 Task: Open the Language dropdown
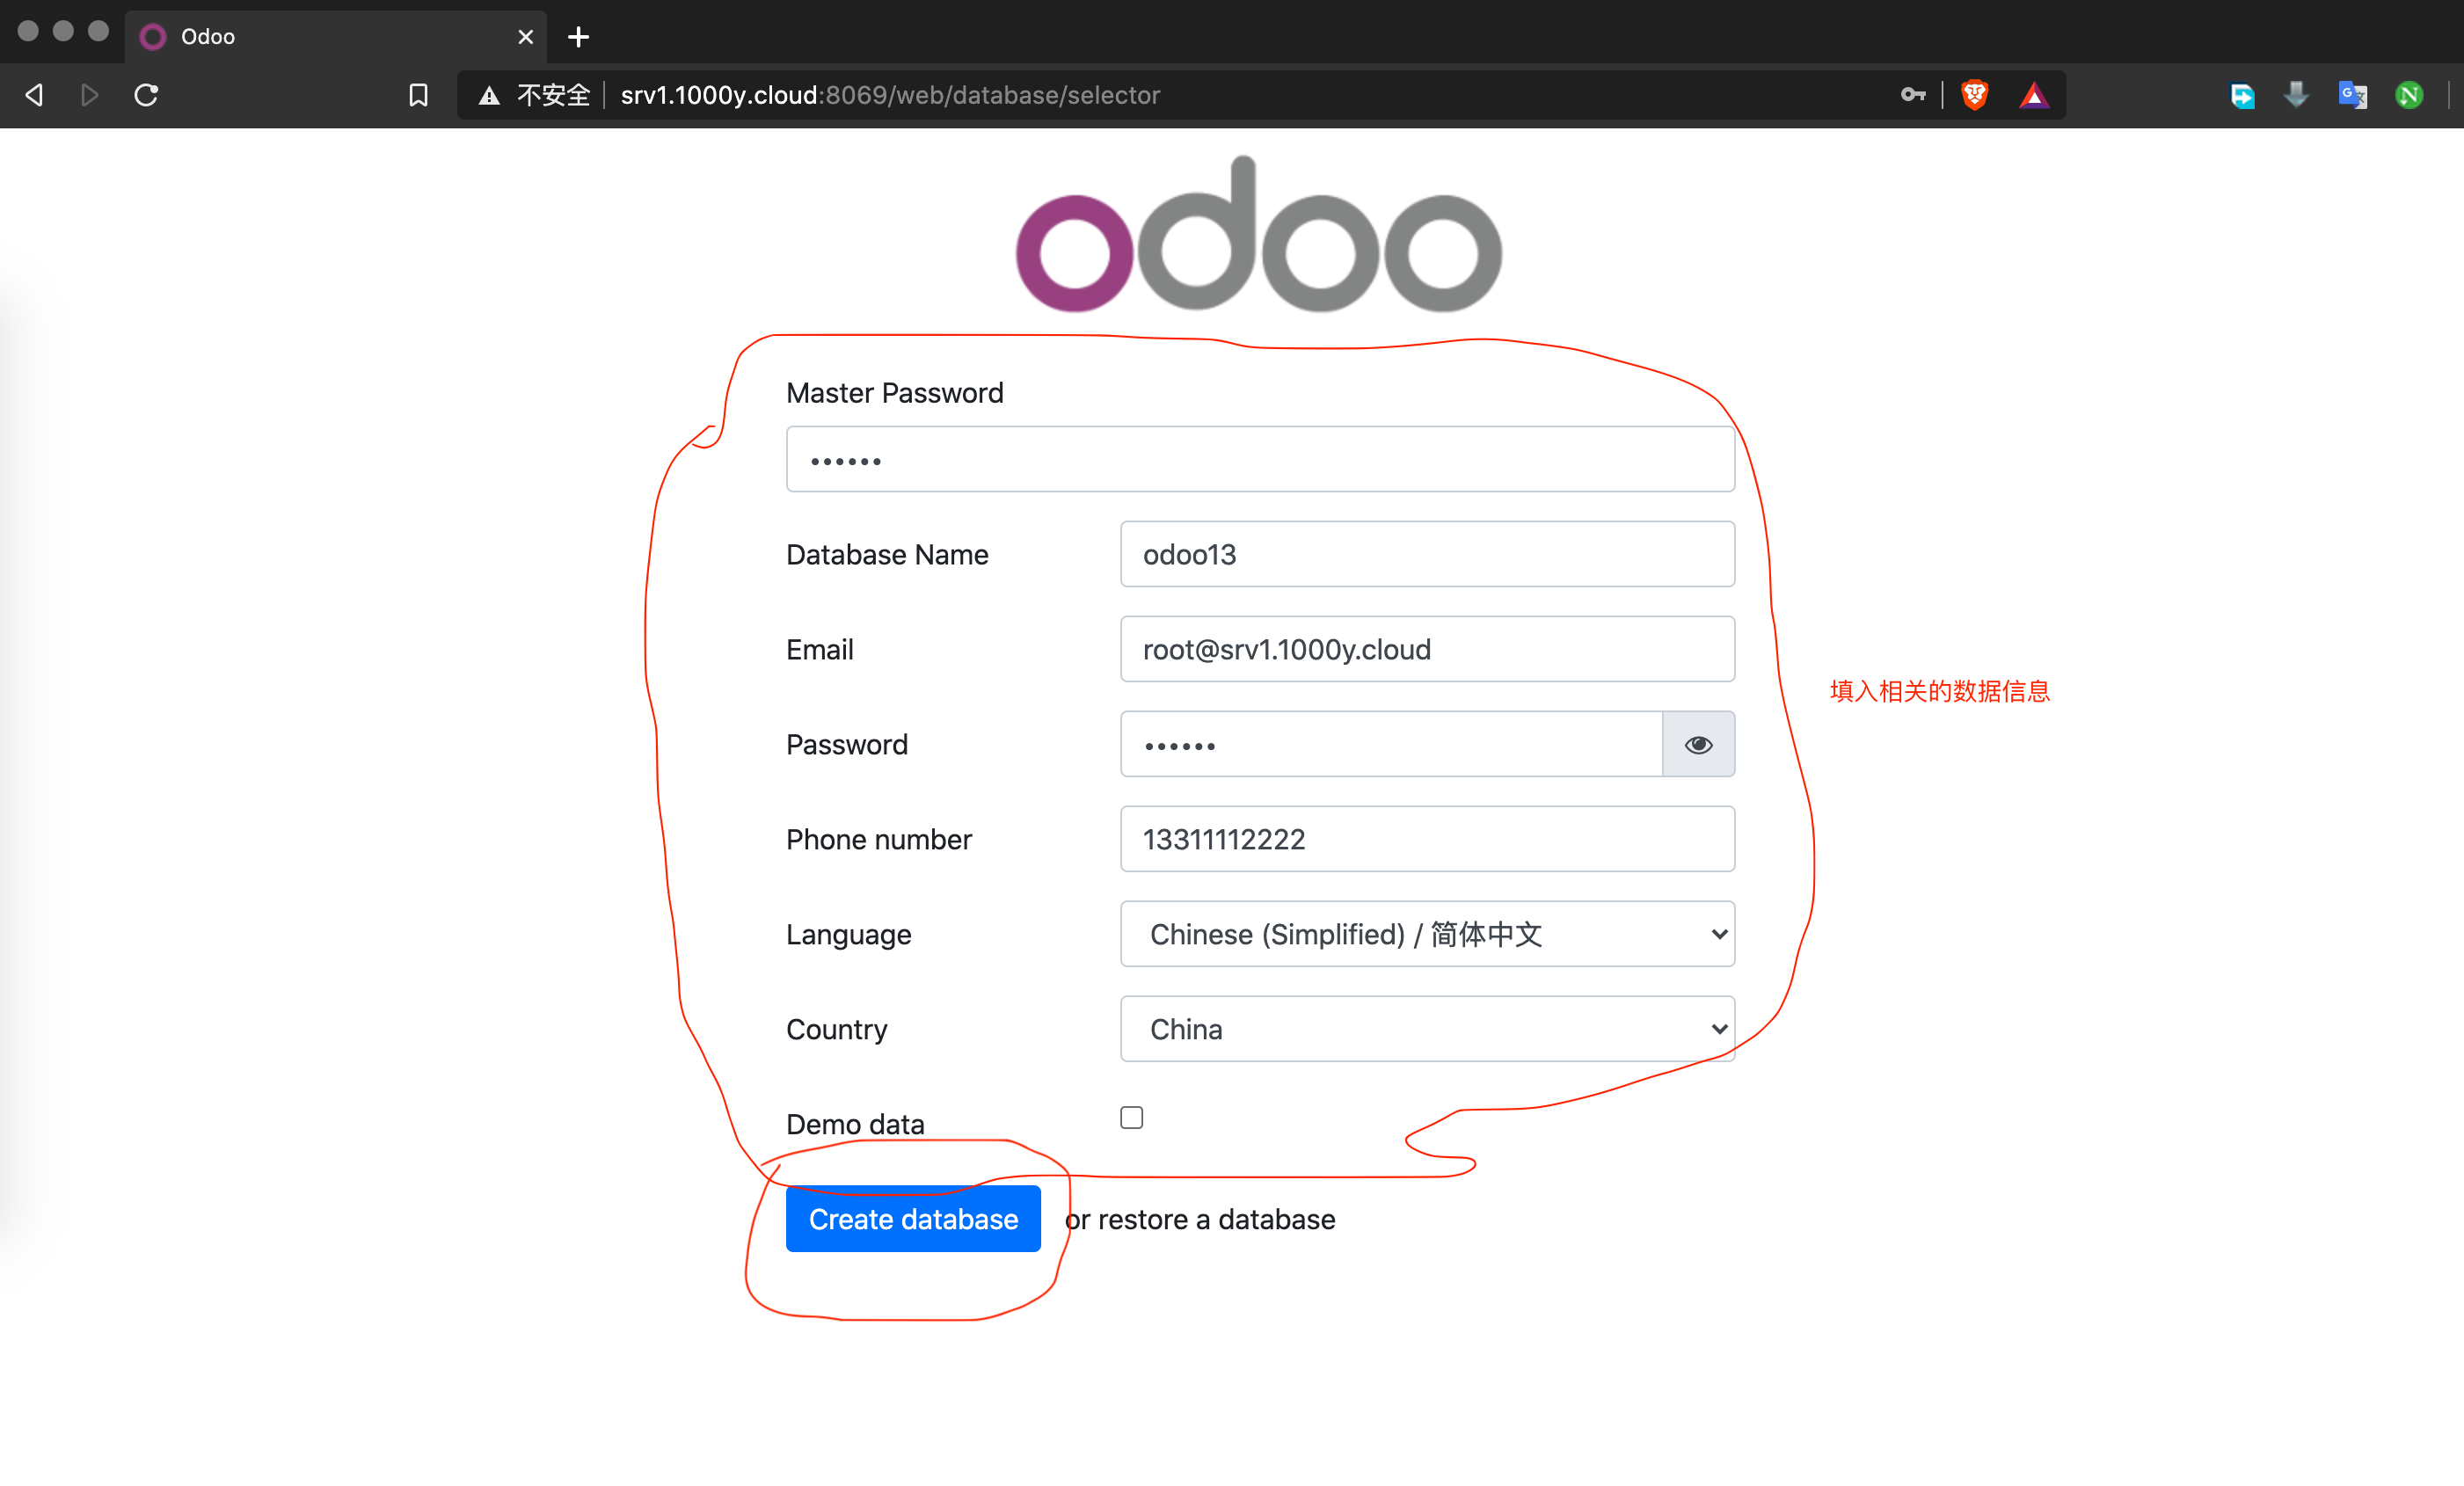coord(1427,934)
